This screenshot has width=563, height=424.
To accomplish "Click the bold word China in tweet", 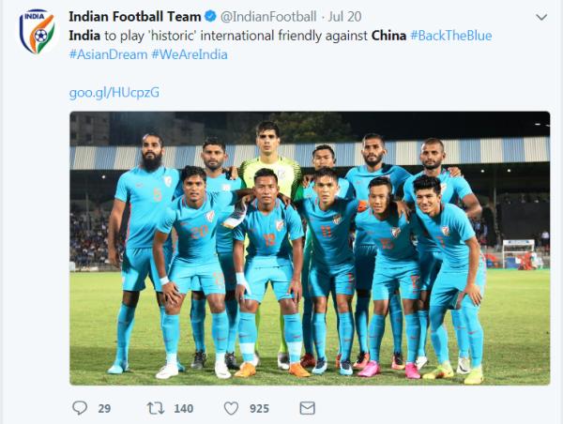I will [388, 36].
